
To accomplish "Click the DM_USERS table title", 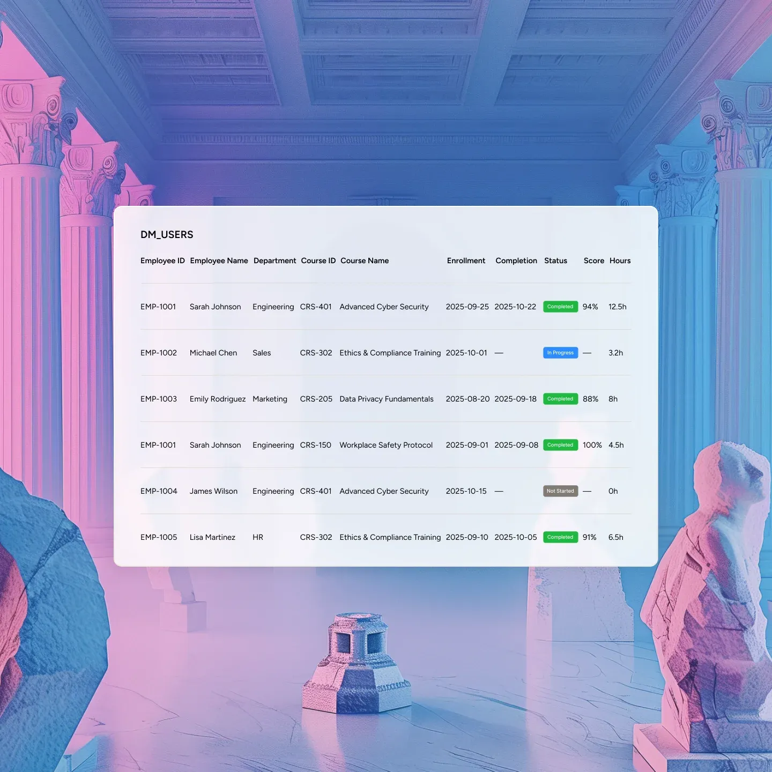I will 167,235.
